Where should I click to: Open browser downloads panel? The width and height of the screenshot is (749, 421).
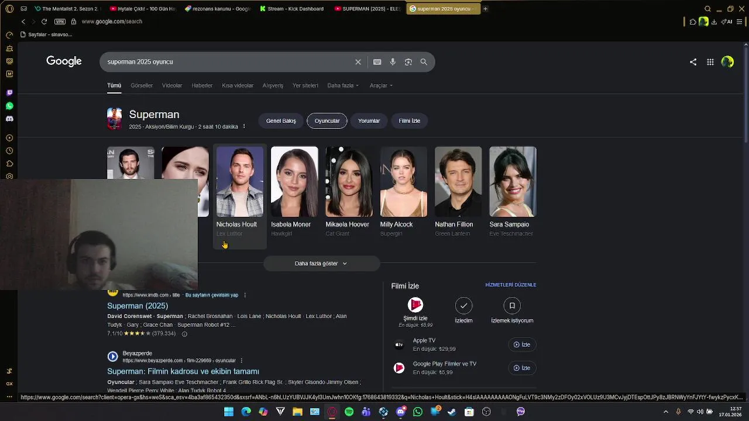coord(714,22)
